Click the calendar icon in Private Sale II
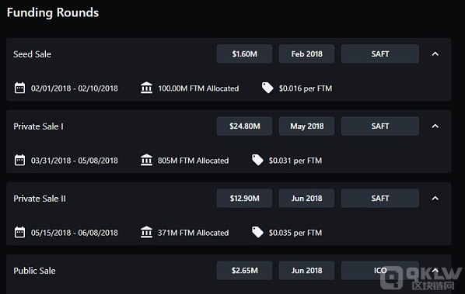465x294 pixels. [x=20, y=233]
